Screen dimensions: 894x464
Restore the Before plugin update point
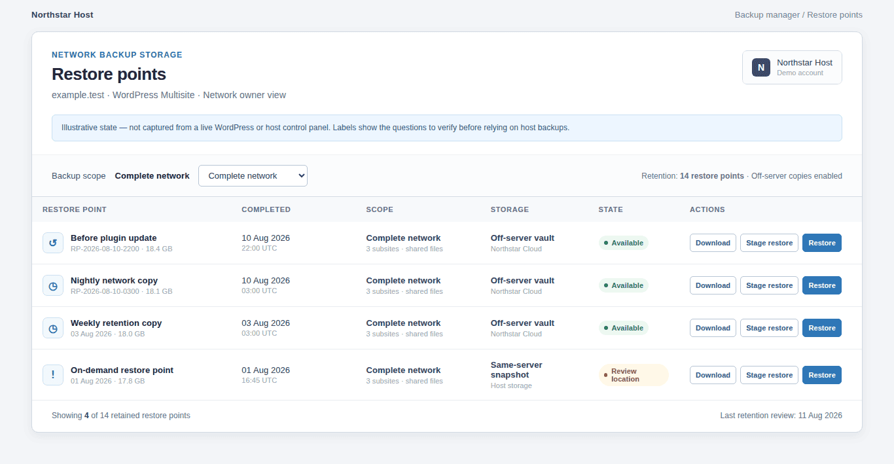[x=822, y=243]
